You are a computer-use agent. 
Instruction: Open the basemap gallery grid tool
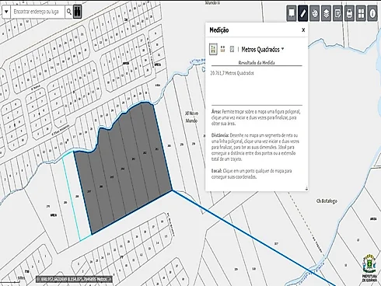click(361, 13)
